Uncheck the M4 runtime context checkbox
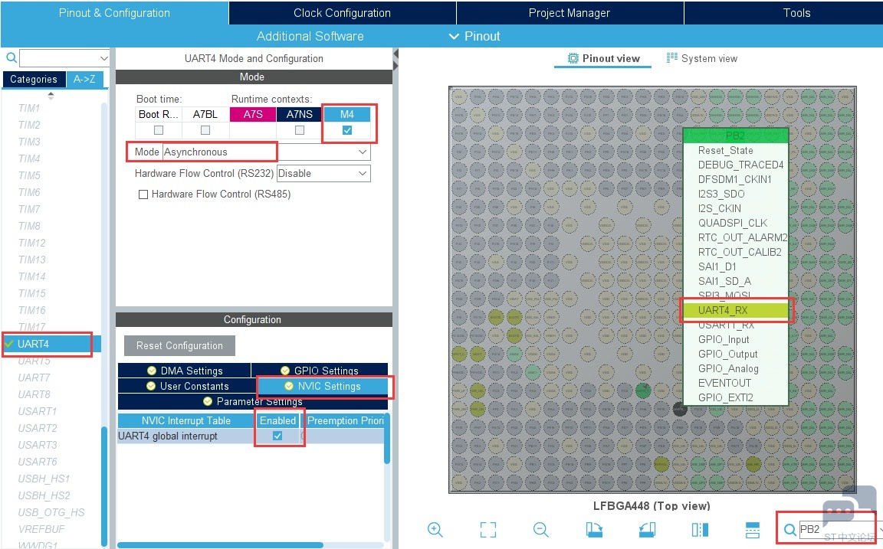This screenshot has height=549, width=883. pos(347,130)
